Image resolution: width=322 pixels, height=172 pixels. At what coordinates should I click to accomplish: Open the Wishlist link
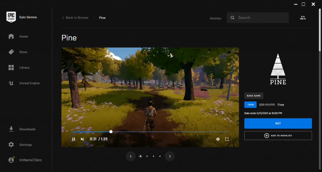click(x=215, y=18)
